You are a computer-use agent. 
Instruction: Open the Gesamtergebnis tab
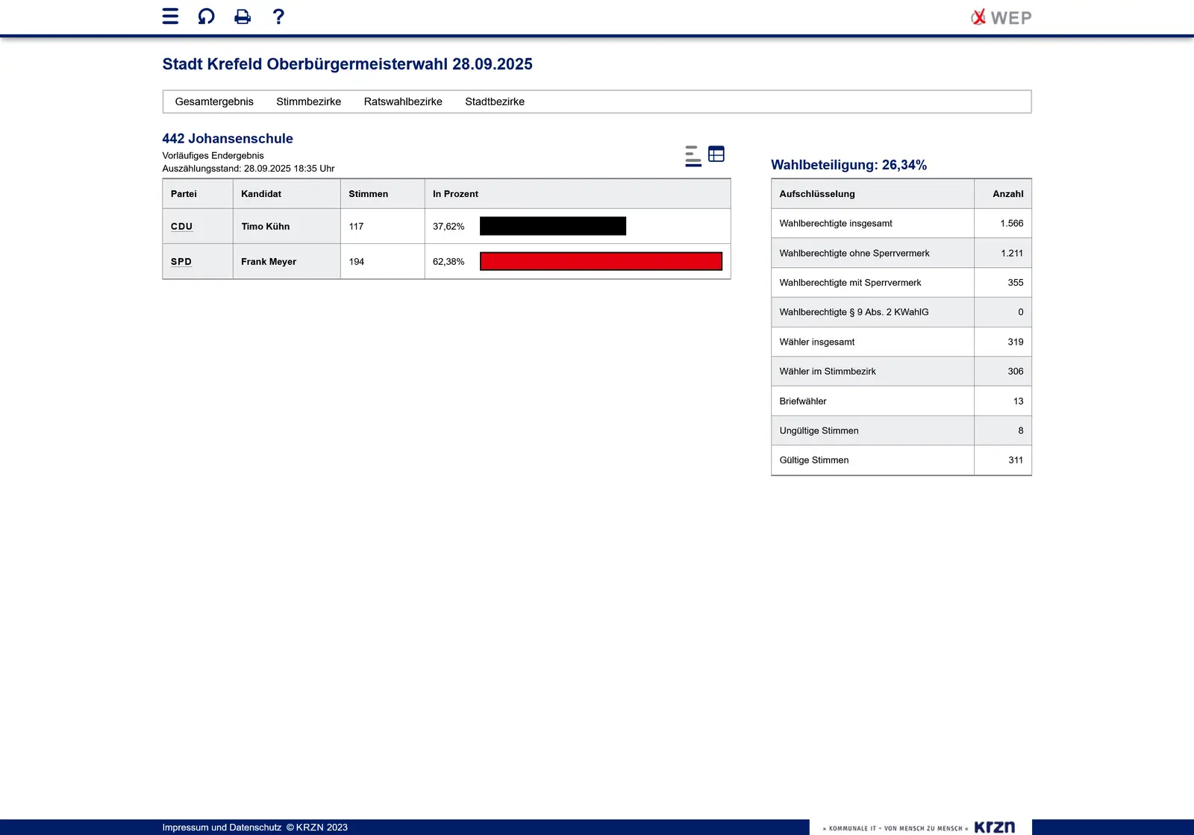click(x=214, y=101)
